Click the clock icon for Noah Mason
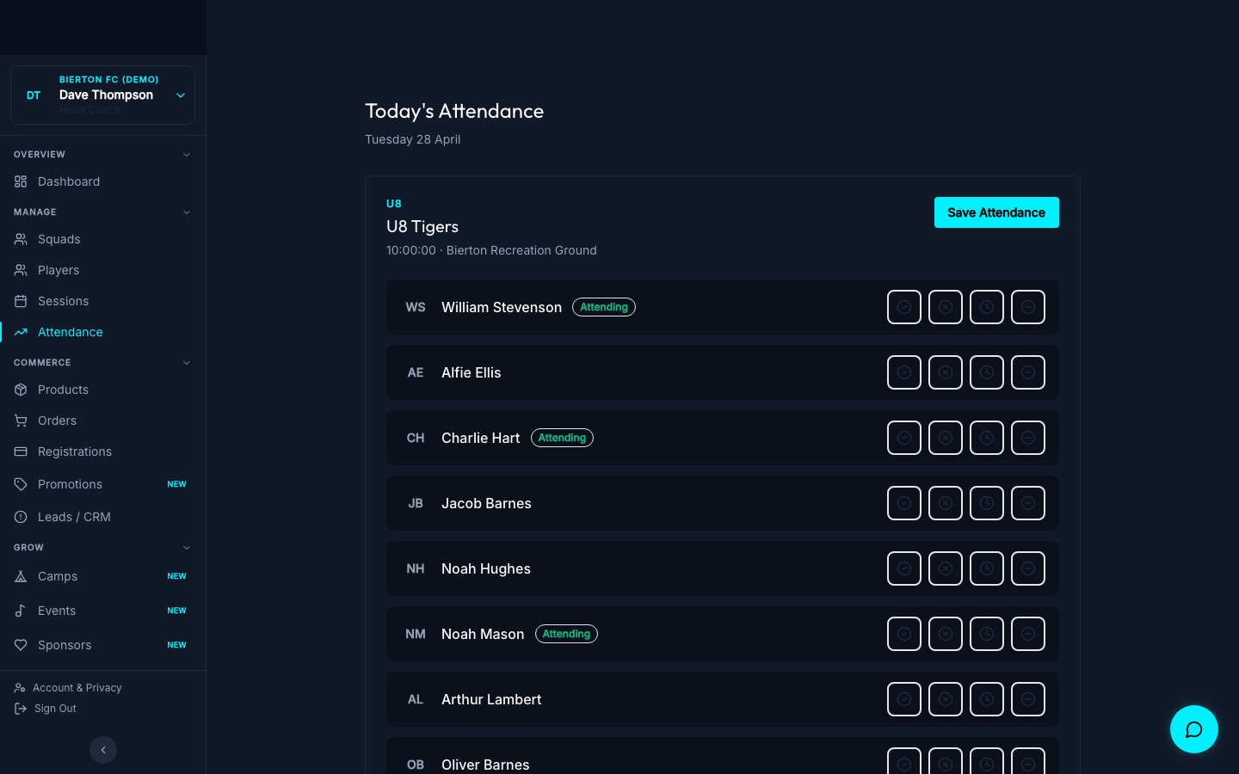The image size is (1239, 774). pyautogui.click(x=987, y=634)
